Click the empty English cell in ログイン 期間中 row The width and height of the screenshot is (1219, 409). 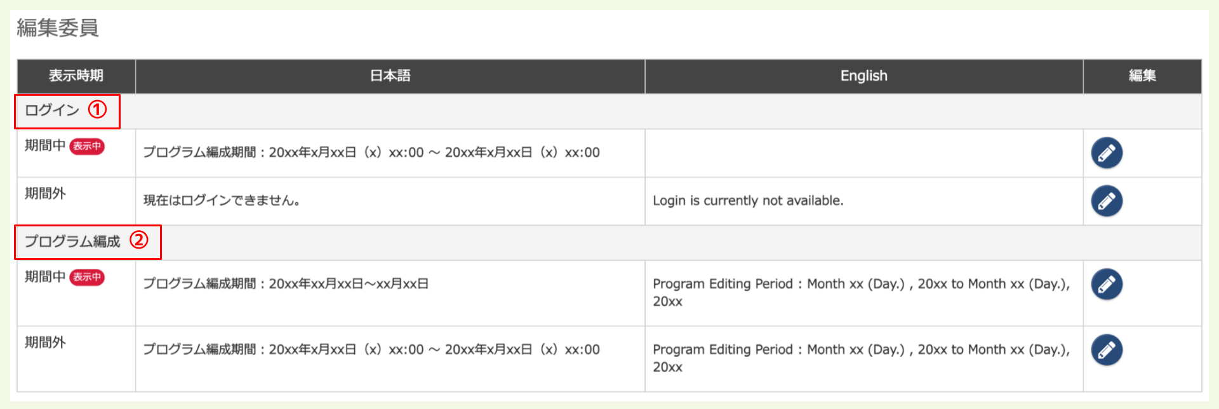pyautogui.click(x=863, y=153)
